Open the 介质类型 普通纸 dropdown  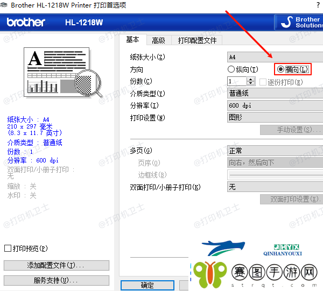[x=275, y=94]
